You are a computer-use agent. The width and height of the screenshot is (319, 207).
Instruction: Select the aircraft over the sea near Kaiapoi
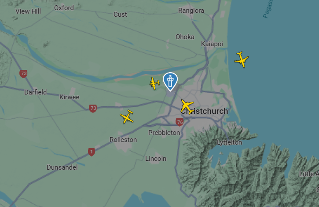click(x=242, y=59)
